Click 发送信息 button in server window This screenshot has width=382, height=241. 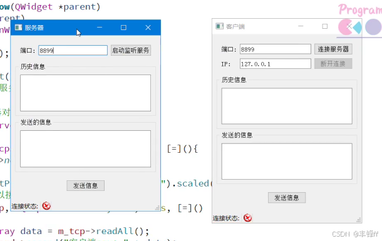tap(86, 186)
